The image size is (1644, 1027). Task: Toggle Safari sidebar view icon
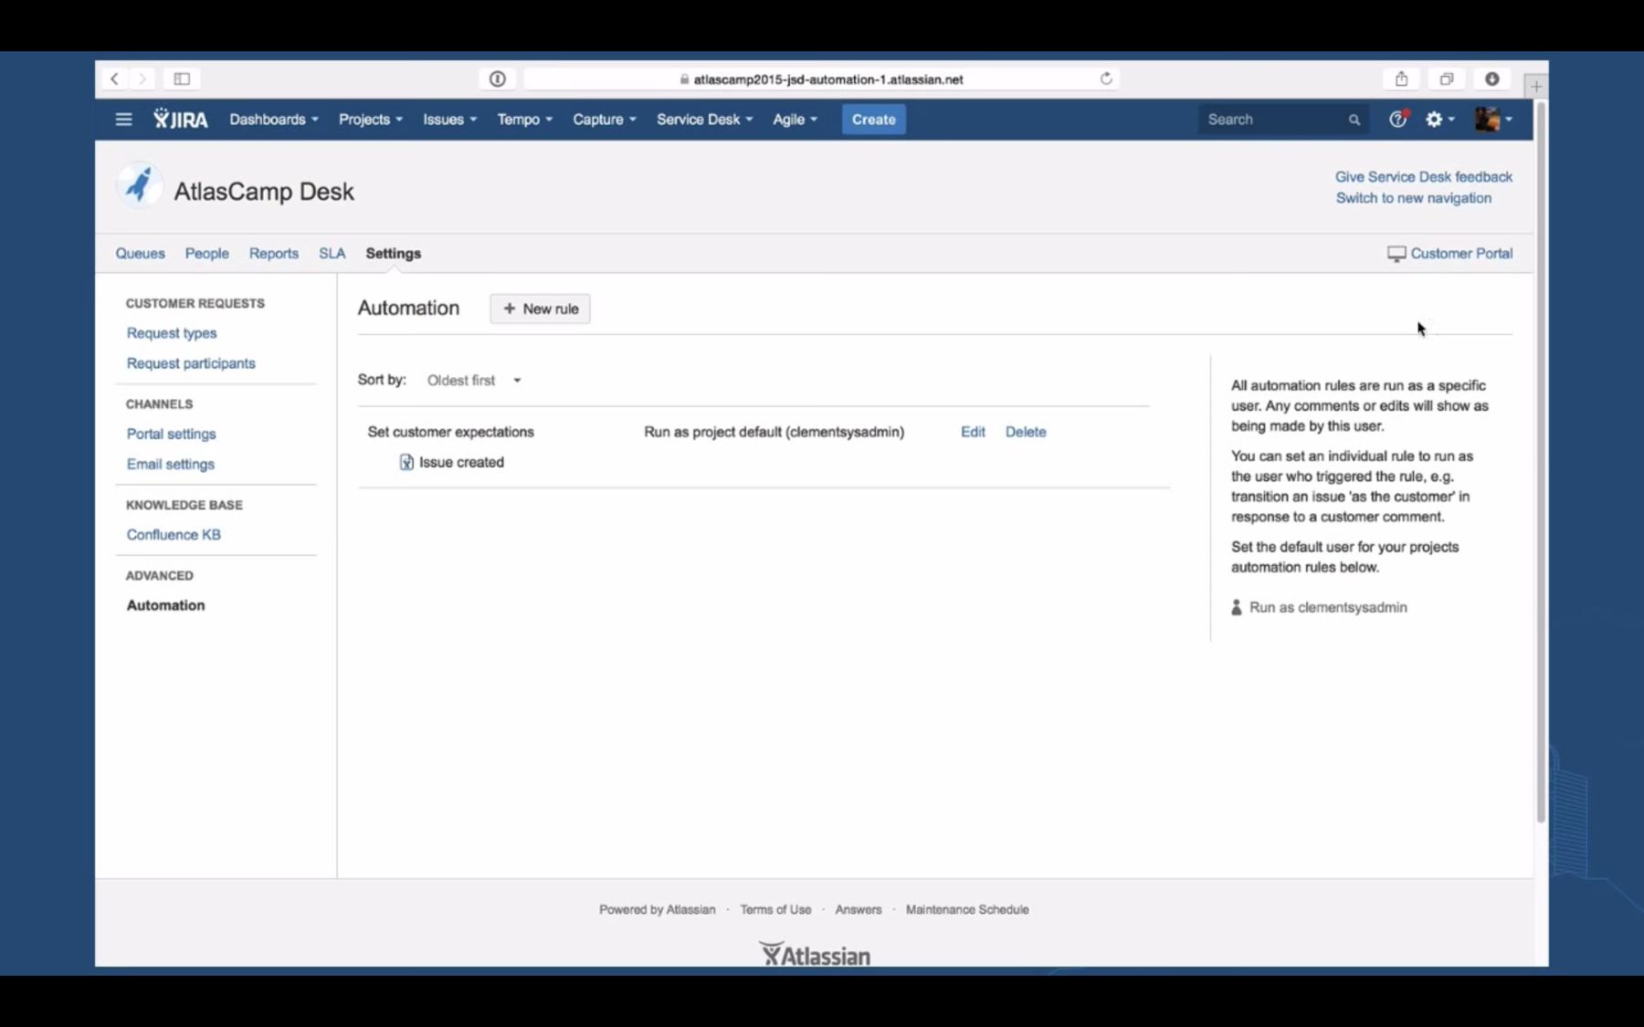click(182, 79)
